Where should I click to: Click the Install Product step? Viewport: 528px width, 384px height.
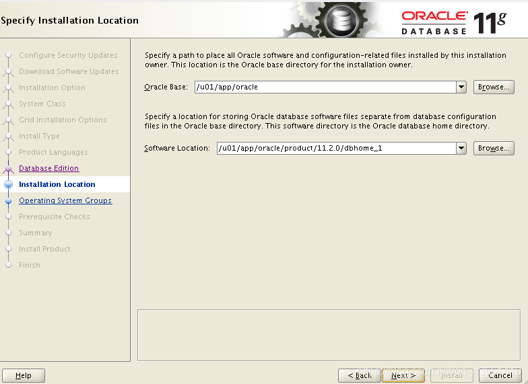coord(44,249)
